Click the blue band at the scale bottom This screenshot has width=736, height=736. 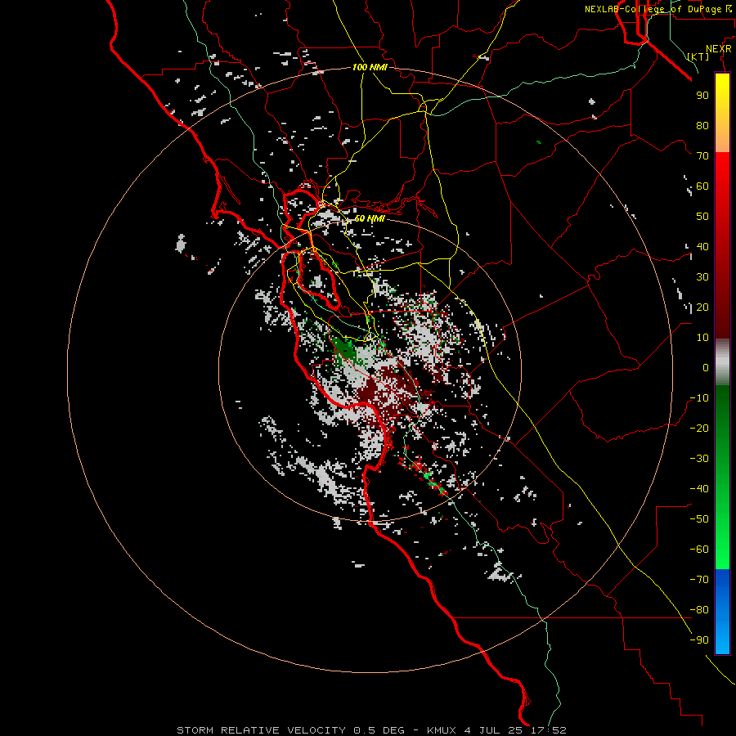[x=722, y=611]
